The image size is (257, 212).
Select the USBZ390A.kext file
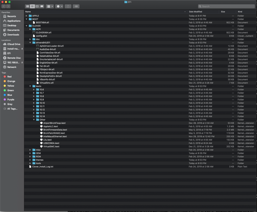[51, 143]
